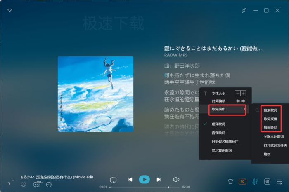Click the search magnifier icon in submenu
The image size is (289, 192).
pos(257,110)
